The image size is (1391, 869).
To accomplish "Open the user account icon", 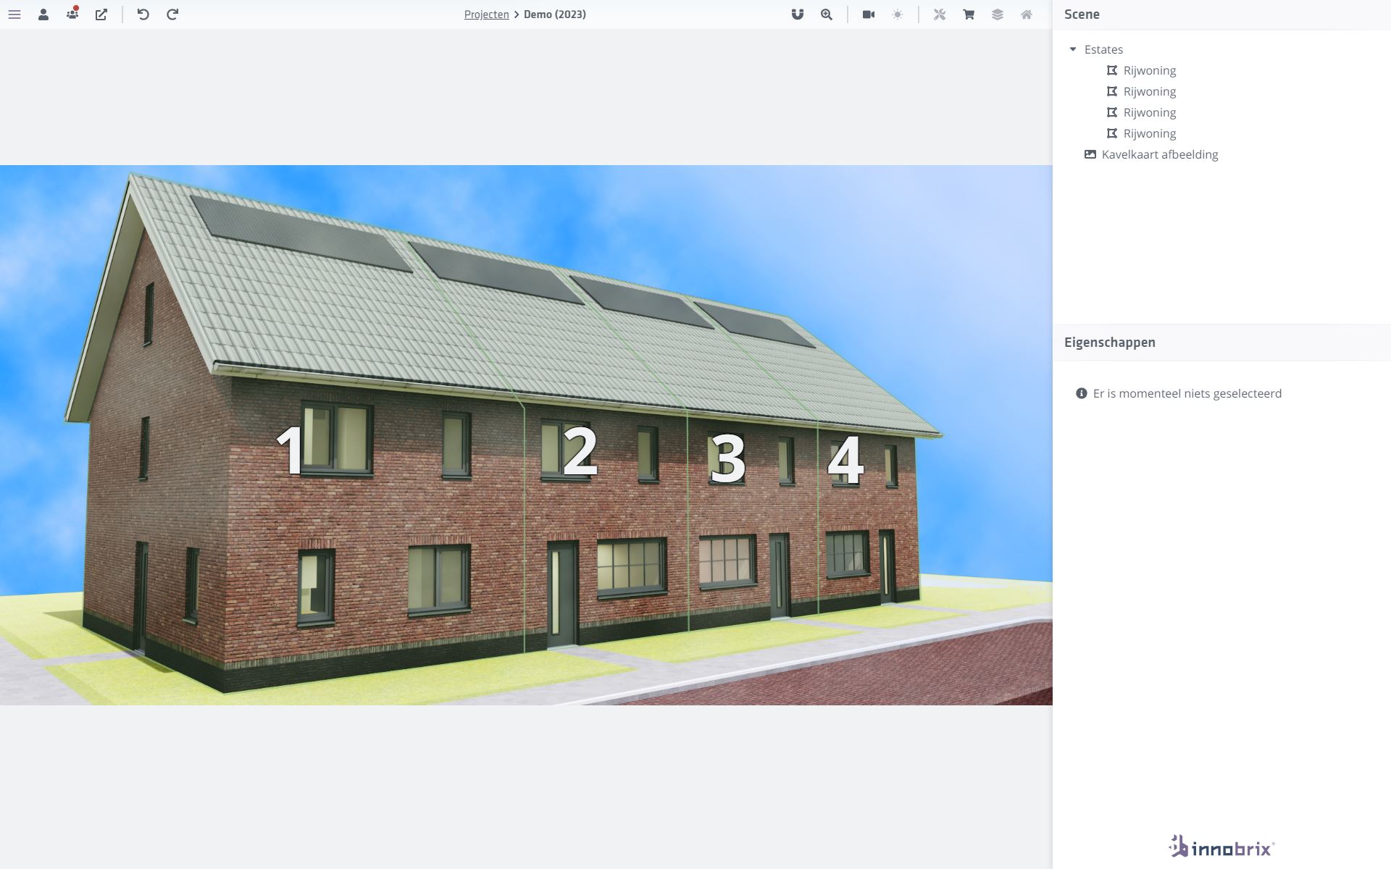I will pos(43,14).
